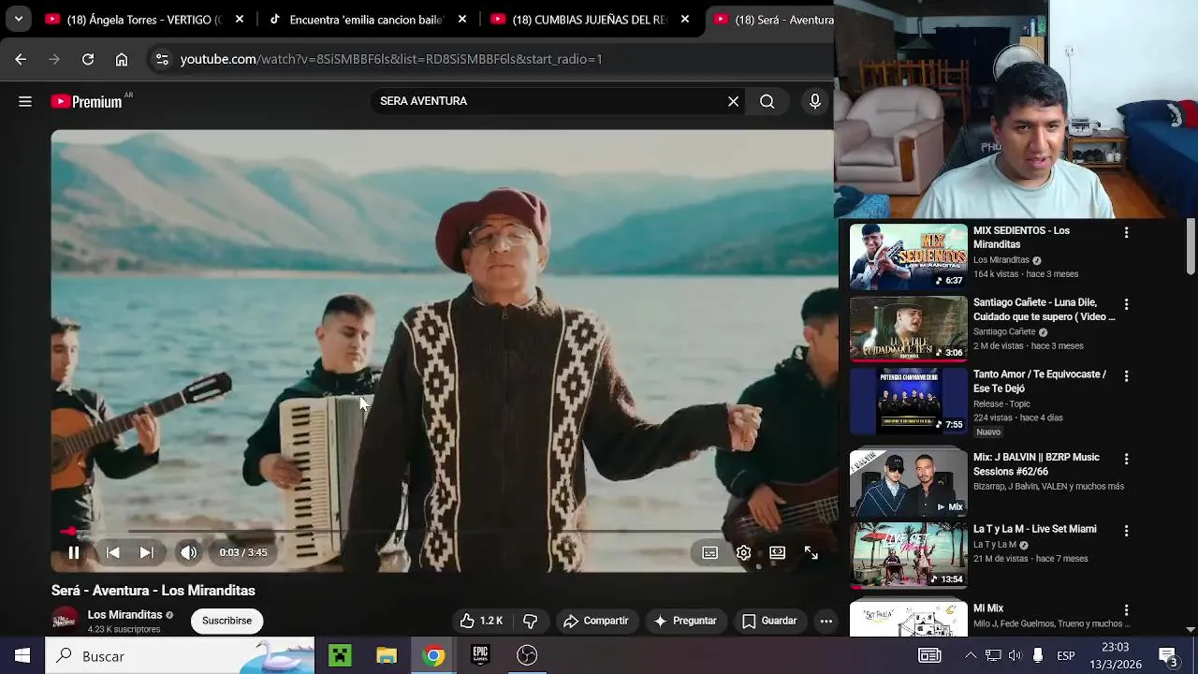Open the YouTube hamburger guide menu
The image size is (1198, 674).
25,101
